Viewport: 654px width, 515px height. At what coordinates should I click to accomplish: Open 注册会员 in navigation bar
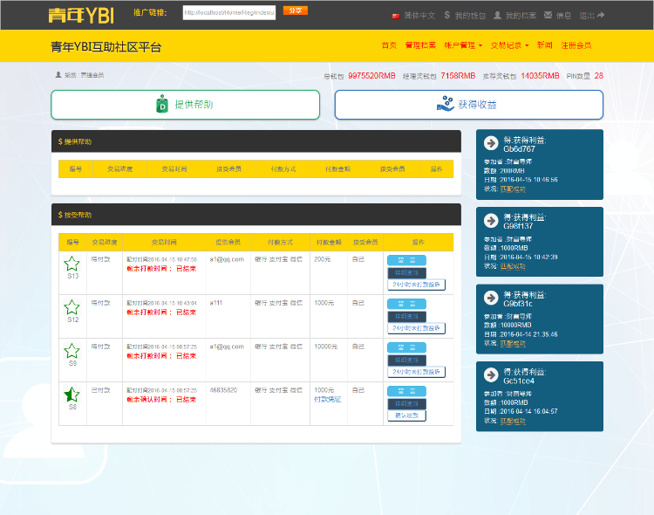(576, 45)
